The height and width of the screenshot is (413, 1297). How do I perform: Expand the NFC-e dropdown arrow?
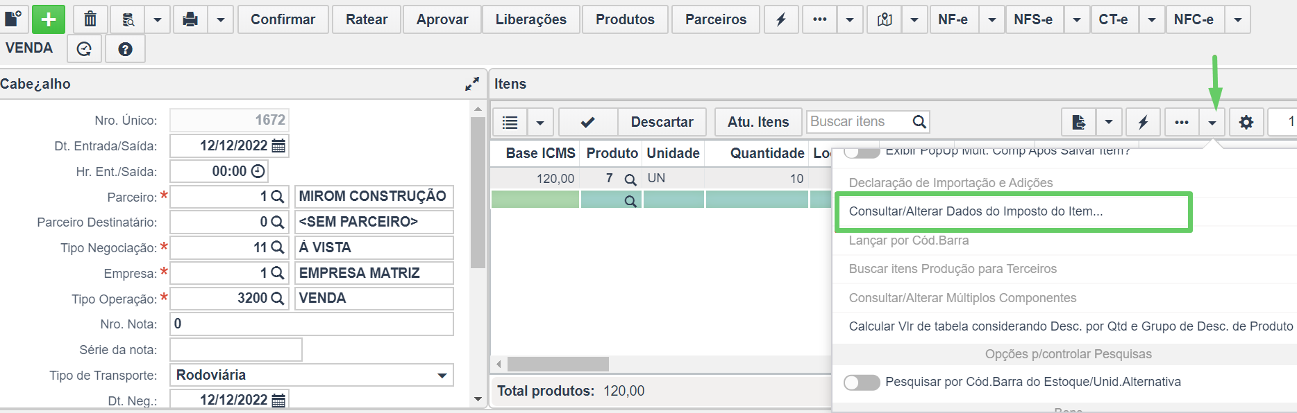click(x=1238, y=19)
